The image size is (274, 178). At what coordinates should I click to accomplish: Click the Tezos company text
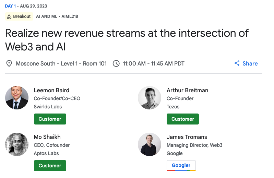(x=173, y=107)
